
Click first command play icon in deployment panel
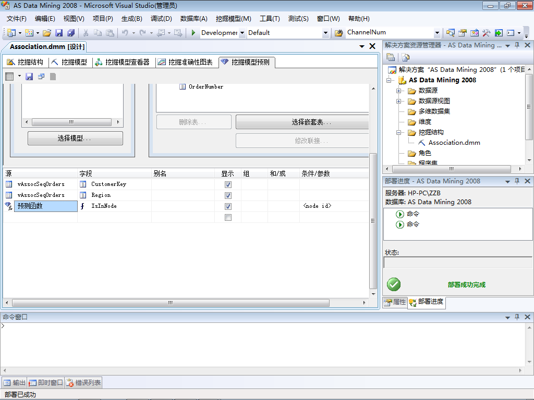(x=400, y=214)
